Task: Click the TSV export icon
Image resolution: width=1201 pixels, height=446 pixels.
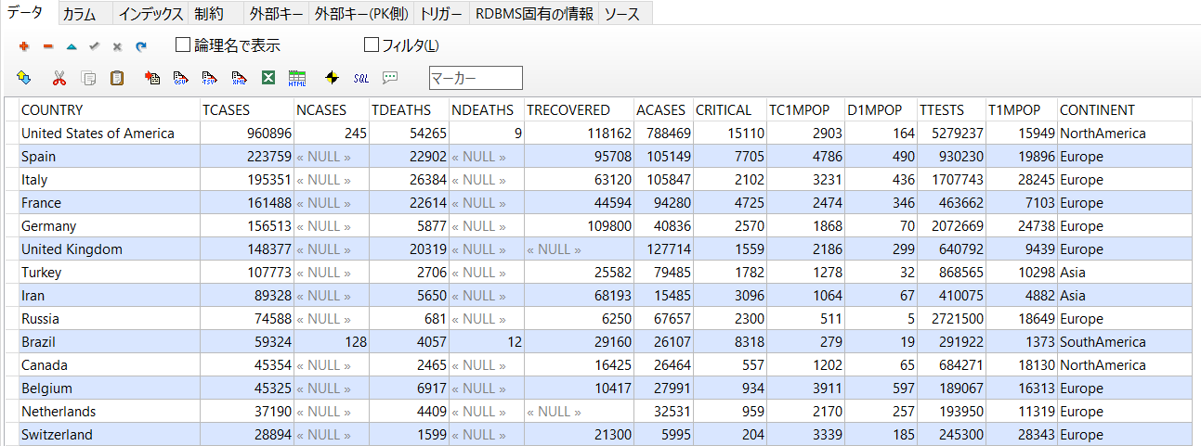Action: (210, 78)
